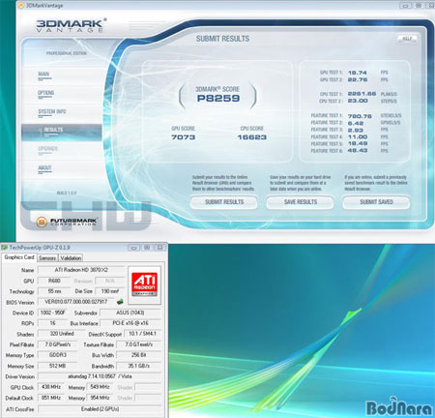Viewport: 435px width, 418px height.
Task: Click the Default Clock field '851 MHz'
Action: (51, 398)
